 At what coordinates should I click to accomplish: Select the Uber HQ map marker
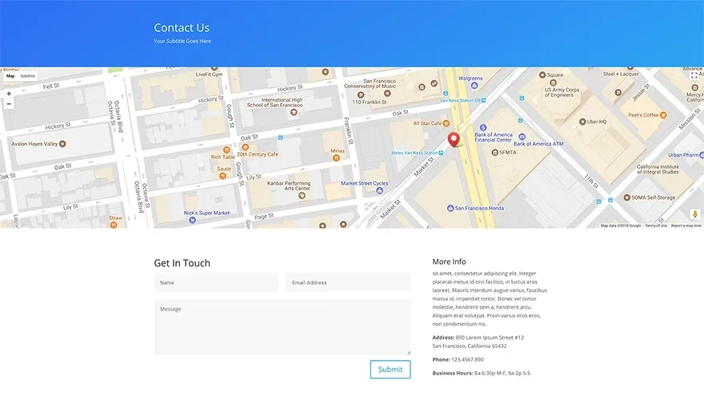click(x=582, y=122)
